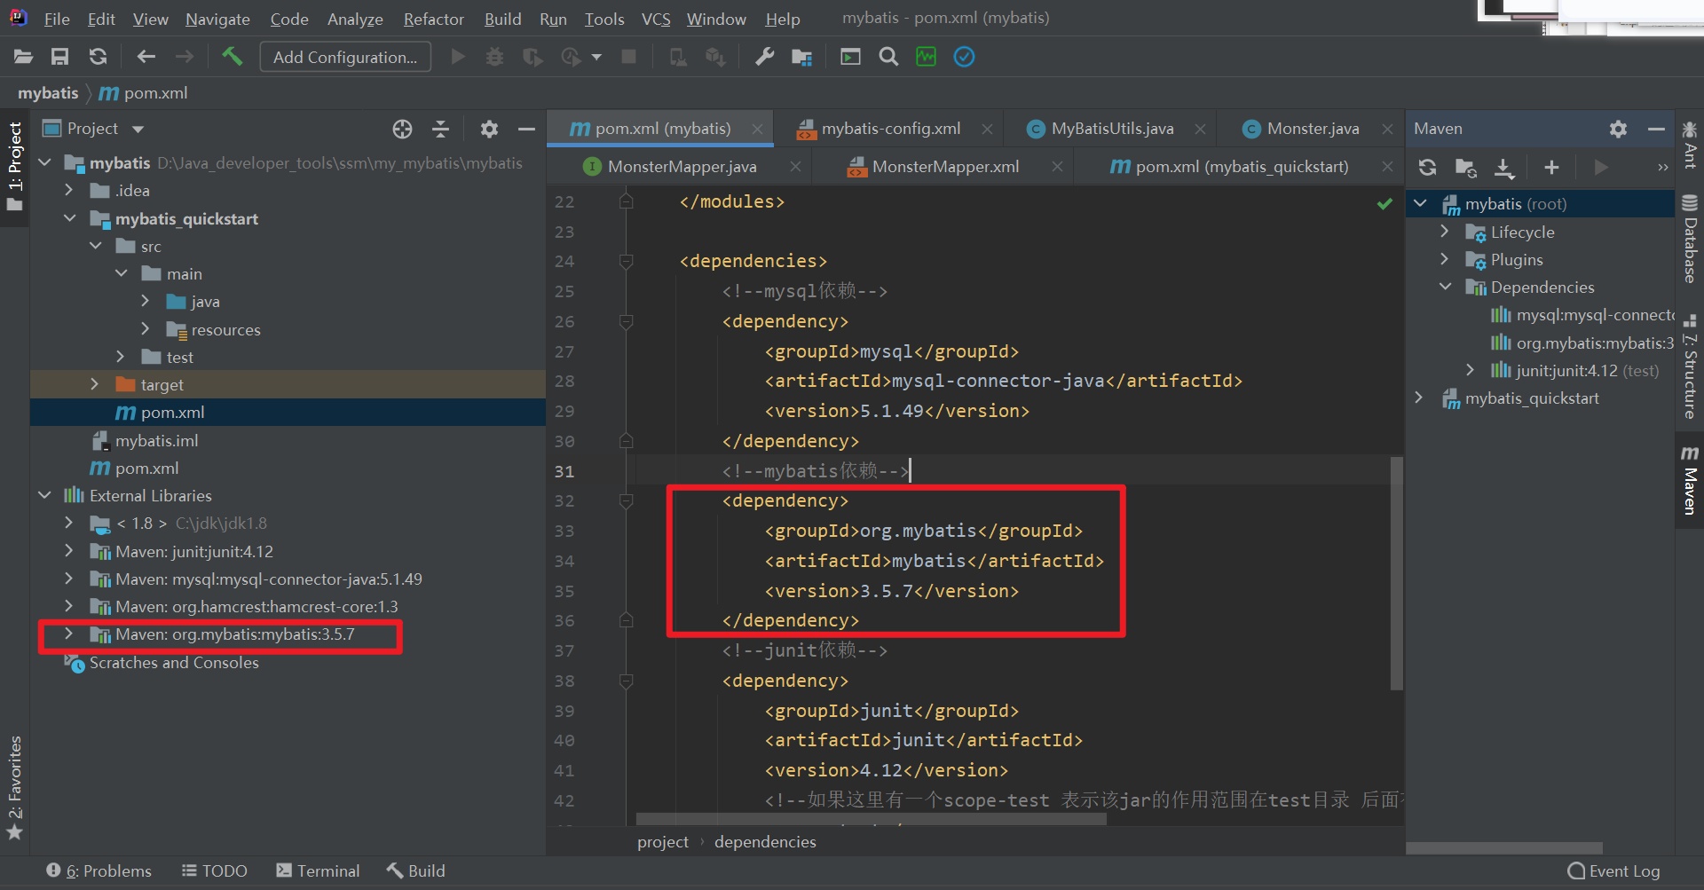1704x890 pixels.
Task: Click the Run with Coverage icon
Action: pyautogui.click(x=532, y=57)
